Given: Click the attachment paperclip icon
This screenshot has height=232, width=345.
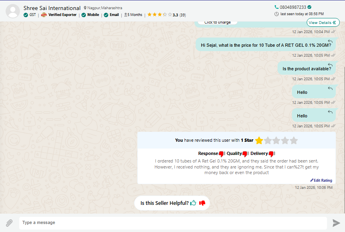Looking at the screenshot, I should (x=9, y=223).
